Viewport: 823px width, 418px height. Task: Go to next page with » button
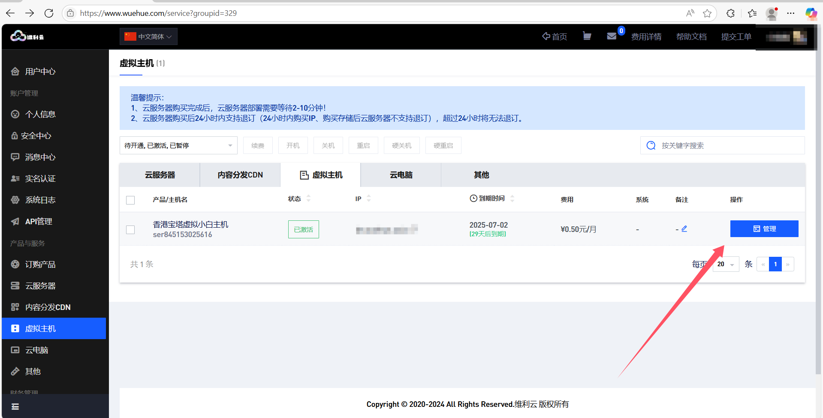[788, 264]
